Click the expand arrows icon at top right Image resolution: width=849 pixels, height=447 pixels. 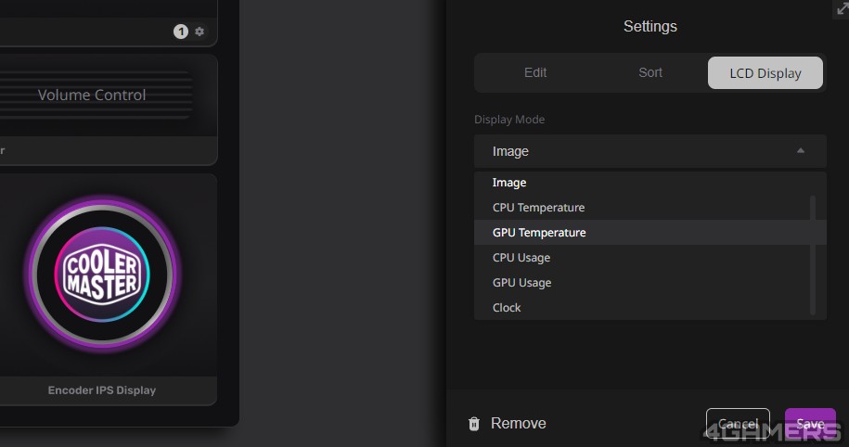pyautogui.click(x=842, y=8)
